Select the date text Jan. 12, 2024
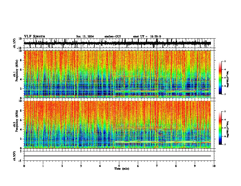 [85, 36]
